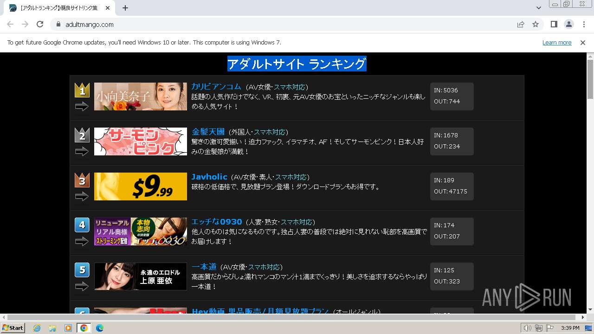The image size is (594, 334).
Task: Click the padlock site info icon
Action: click(58, 24)
